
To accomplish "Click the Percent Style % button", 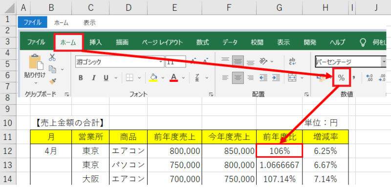I will (x=341, y=78).
